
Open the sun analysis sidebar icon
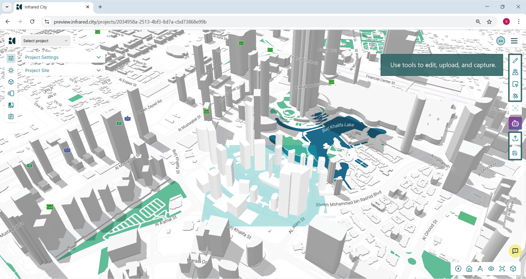(11, 70)
